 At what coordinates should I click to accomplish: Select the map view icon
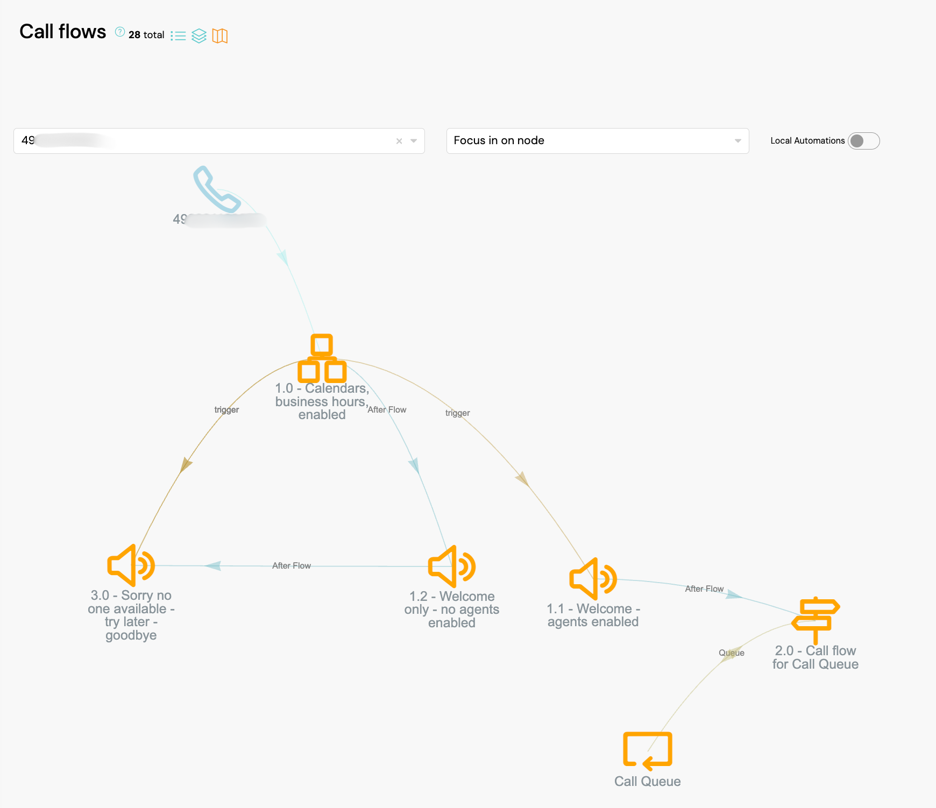220,36
